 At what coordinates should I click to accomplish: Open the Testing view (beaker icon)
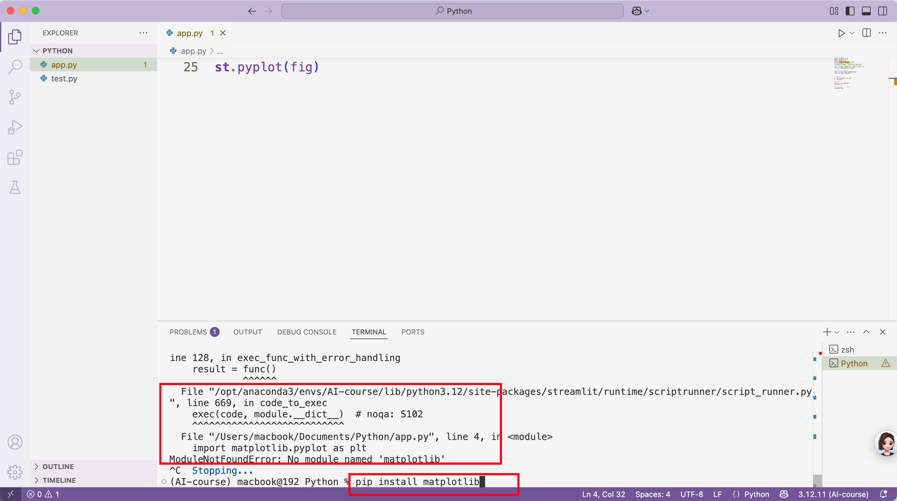coord(15,188)
